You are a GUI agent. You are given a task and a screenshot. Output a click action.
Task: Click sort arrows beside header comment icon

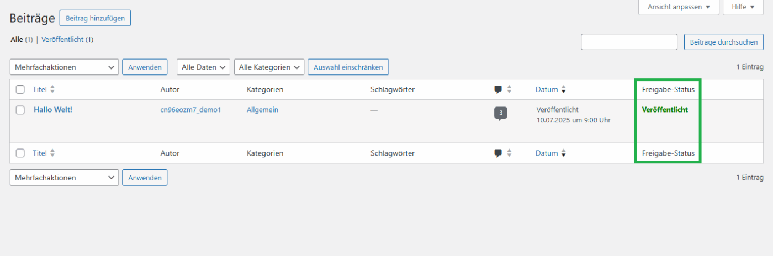coord(509,89)
